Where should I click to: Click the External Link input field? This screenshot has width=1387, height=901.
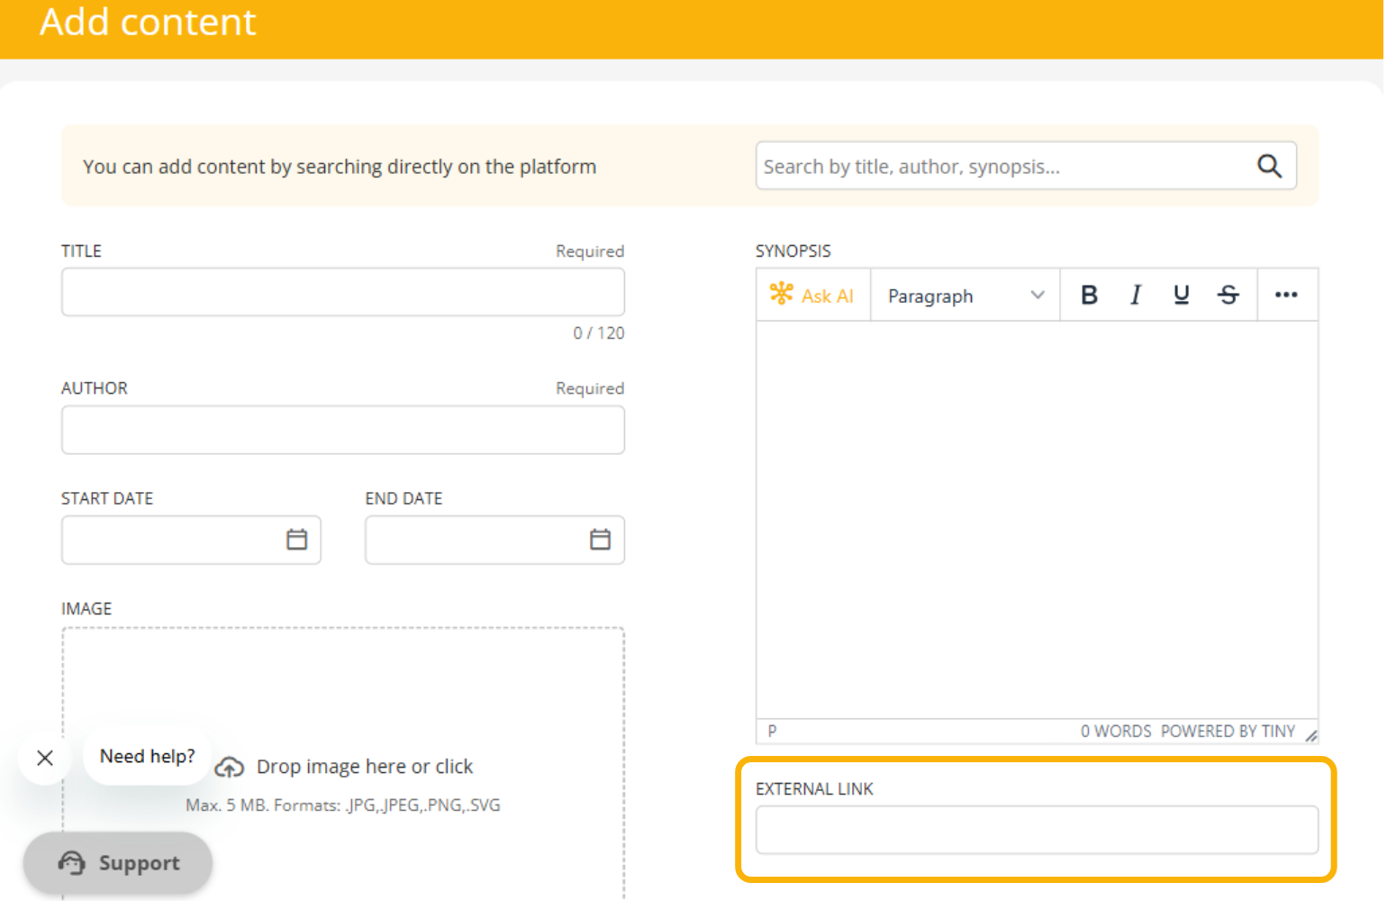coord(1036,830)
